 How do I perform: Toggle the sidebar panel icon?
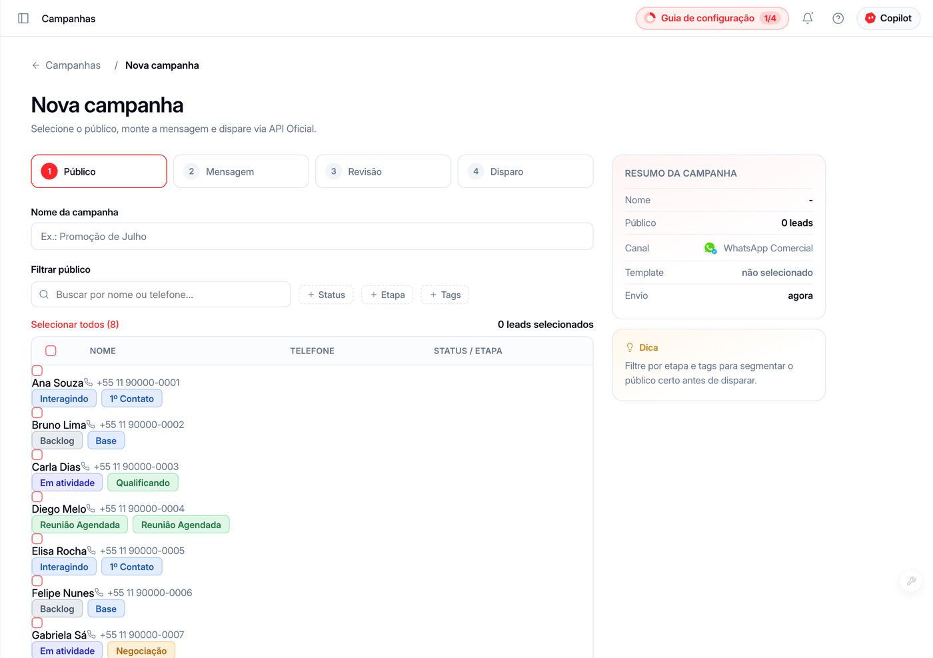[x=23, y=19]
